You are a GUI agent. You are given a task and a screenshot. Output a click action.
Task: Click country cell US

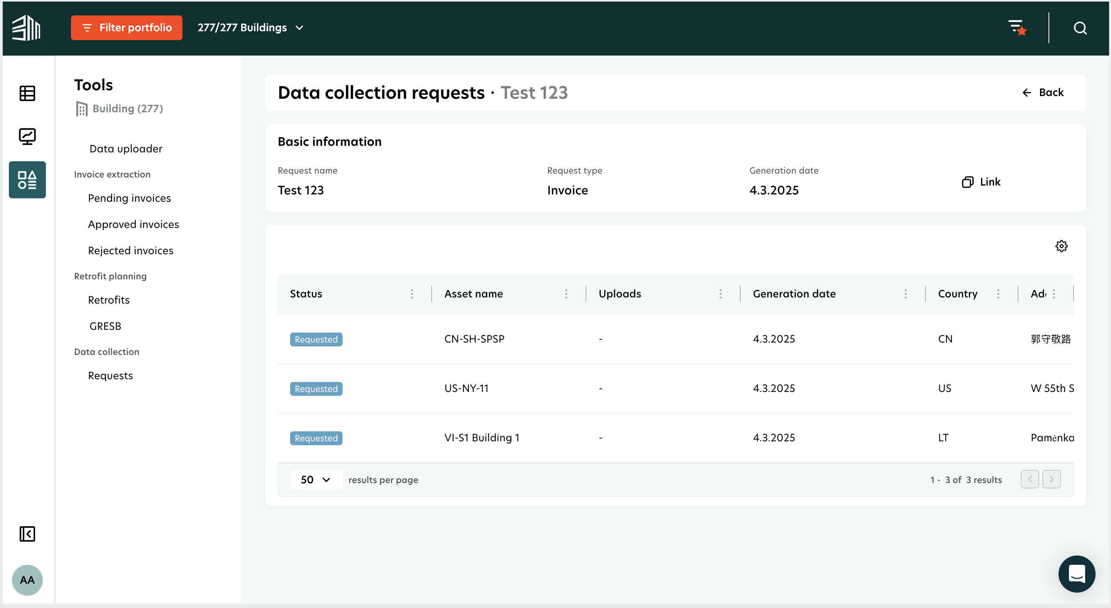pyautogui.click(x=944, y=388)
